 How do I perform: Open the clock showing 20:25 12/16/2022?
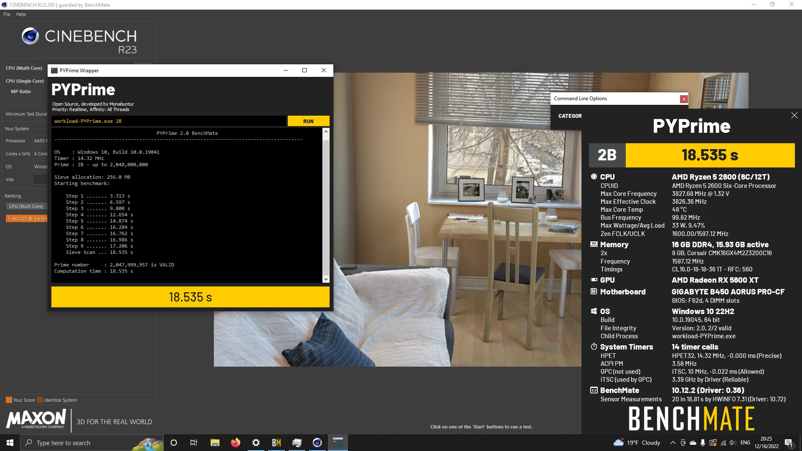[x=766, y=443]
